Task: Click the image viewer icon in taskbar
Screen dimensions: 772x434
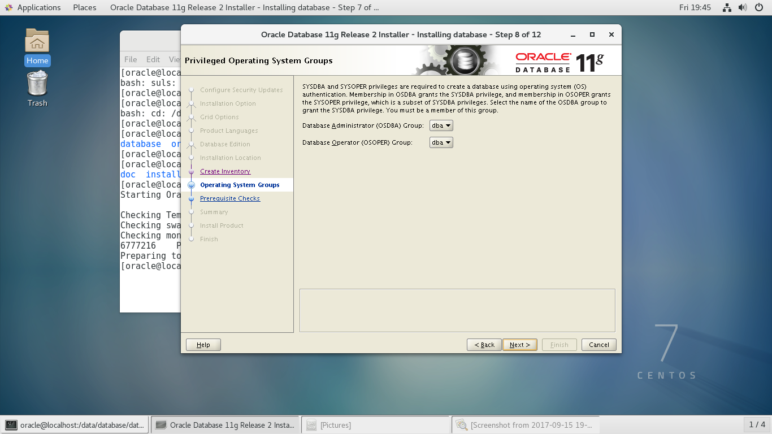Action: click(x=462, y=425)
